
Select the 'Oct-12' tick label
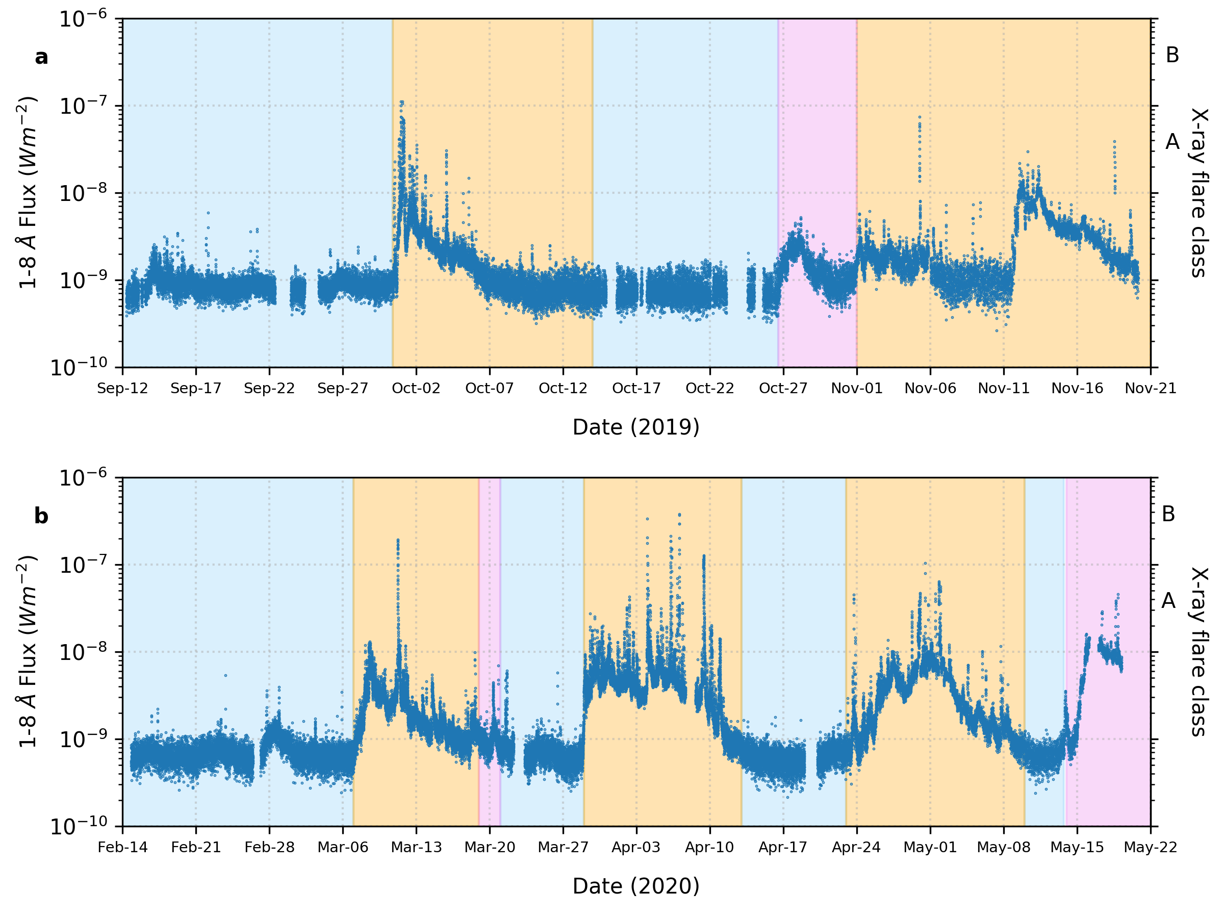pos(563,389)
